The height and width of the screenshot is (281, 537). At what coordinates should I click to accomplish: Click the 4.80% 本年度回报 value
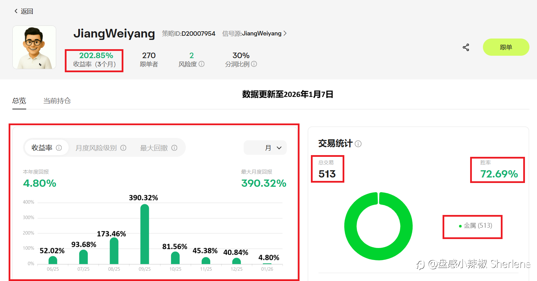point(40,183)
